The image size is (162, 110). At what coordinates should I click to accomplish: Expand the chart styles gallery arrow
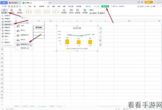point(60,11)
